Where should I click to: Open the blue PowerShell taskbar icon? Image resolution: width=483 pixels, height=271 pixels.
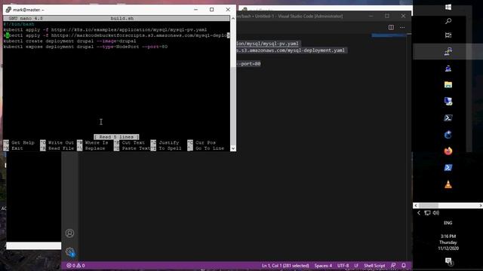click(x=448, y=168)
